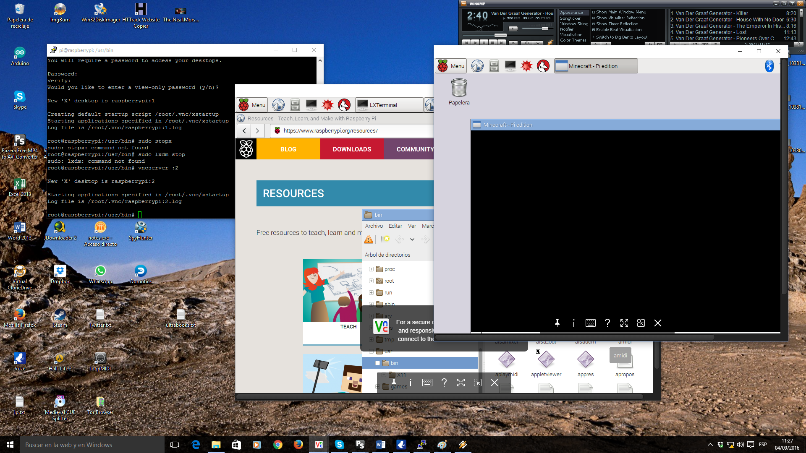
Task: Open Ver menu in bin file manager
Action: pos(412,226)
